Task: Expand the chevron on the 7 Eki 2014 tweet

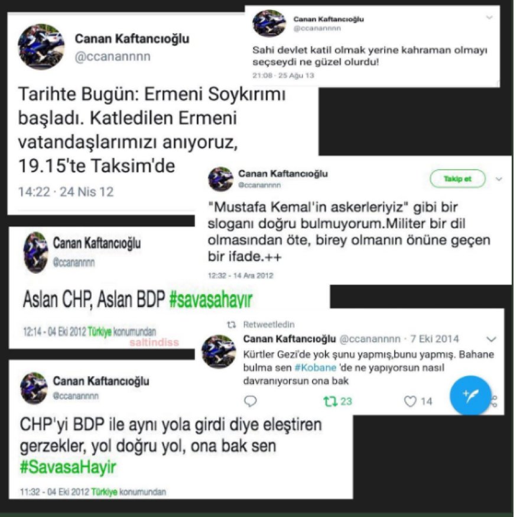Action: (491, 339)
